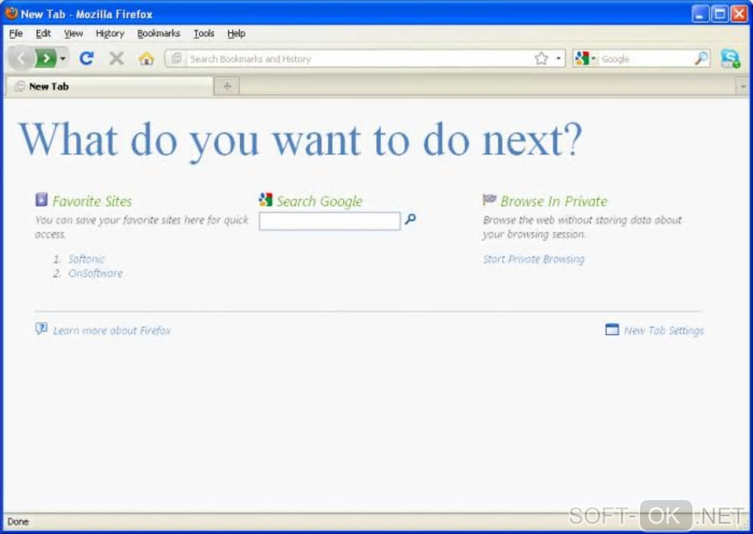Click the Search Google heading

pyautogui.click(x=320, y=201)
